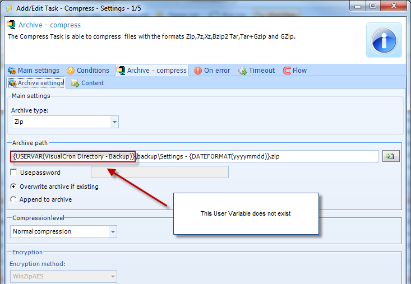
Task: Select Overwrite archive if existing option
Action: 13,187
